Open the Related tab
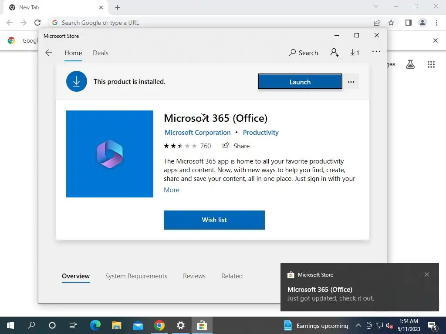Viewport: 446px width, 334px height. point(232,276)
